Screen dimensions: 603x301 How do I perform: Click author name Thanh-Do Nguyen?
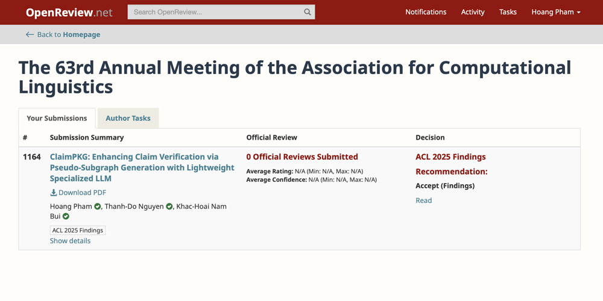coord(134,206)
